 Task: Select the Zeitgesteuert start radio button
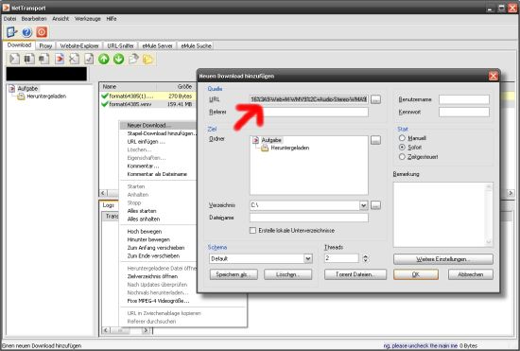[402, 157]
